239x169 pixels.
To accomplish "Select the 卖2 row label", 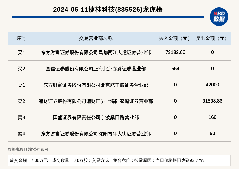I will click(x=21, y=101).
